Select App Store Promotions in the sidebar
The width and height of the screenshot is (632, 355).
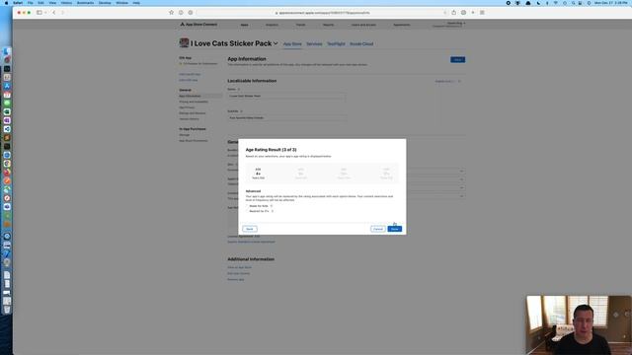click(x=194, y=141)
